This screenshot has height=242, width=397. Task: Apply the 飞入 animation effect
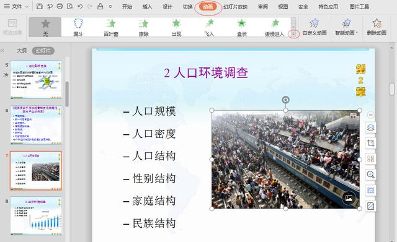pos(209,27)
